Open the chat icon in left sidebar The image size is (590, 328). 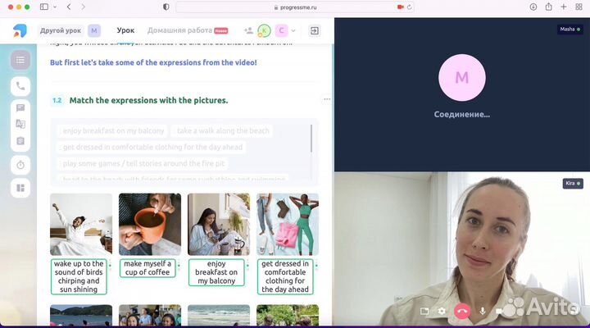20,107
